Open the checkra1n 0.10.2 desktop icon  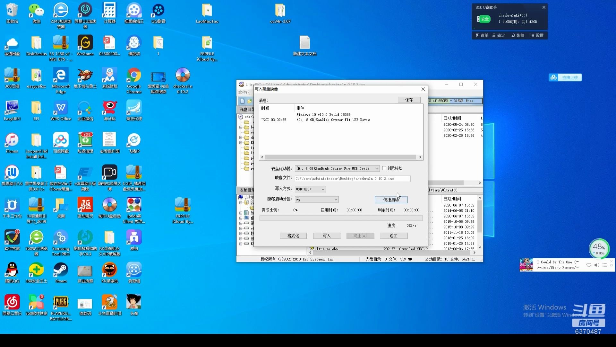[x=183, y=75]
